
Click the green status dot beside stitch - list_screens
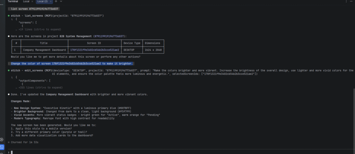click(x=9, y=16)
